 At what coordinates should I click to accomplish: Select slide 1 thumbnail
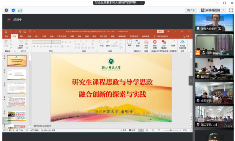(x=17, y=61)
